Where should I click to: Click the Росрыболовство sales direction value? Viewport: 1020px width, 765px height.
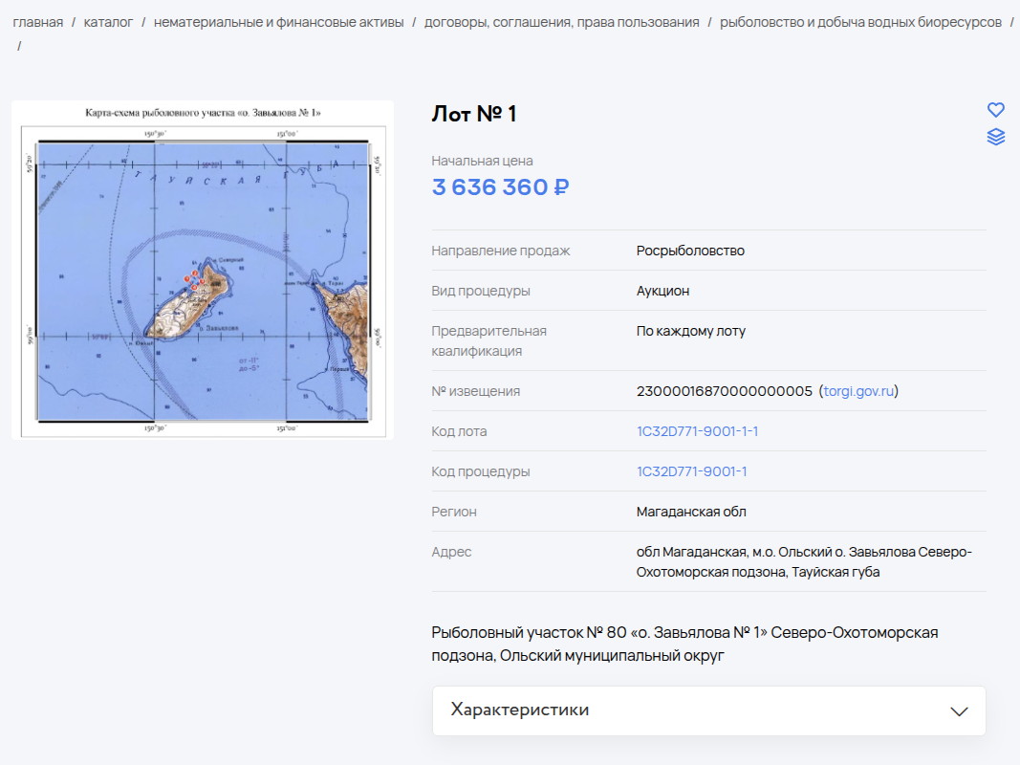click(x=690, y=251)
